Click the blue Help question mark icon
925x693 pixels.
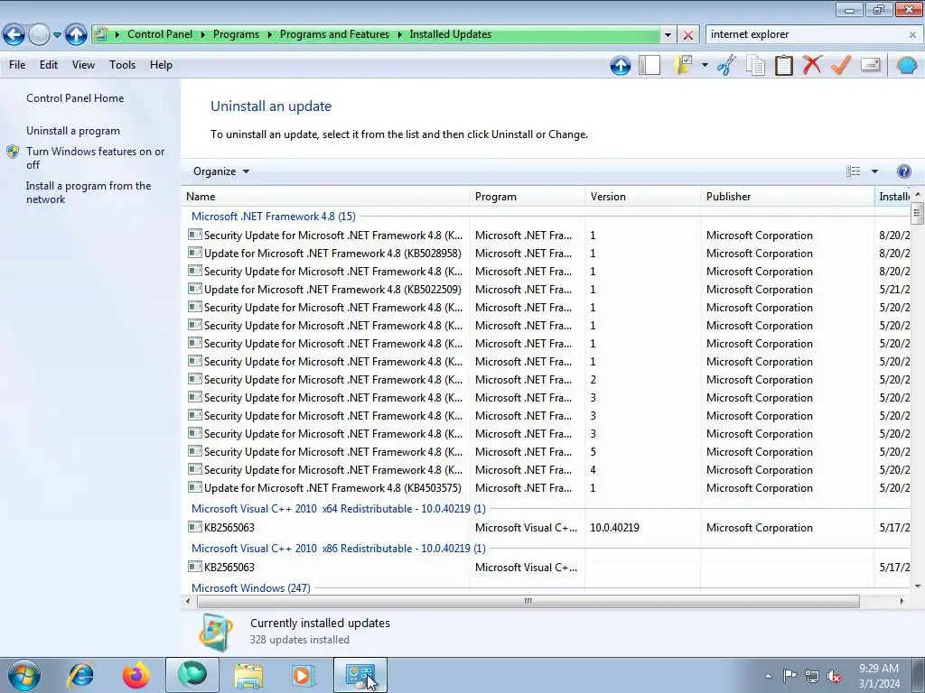903,171
